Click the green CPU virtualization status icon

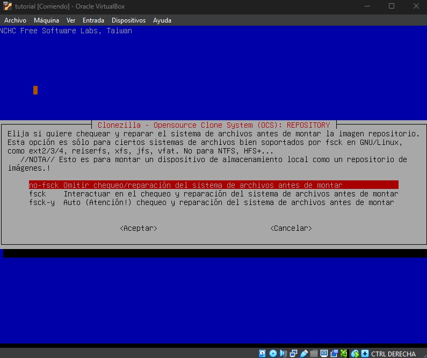point(344,353)
